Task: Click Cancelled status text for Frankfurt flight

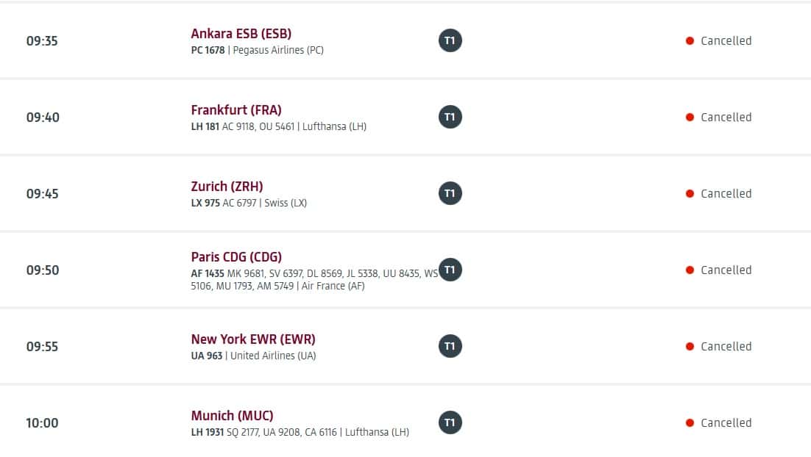Action: (726, 118)
